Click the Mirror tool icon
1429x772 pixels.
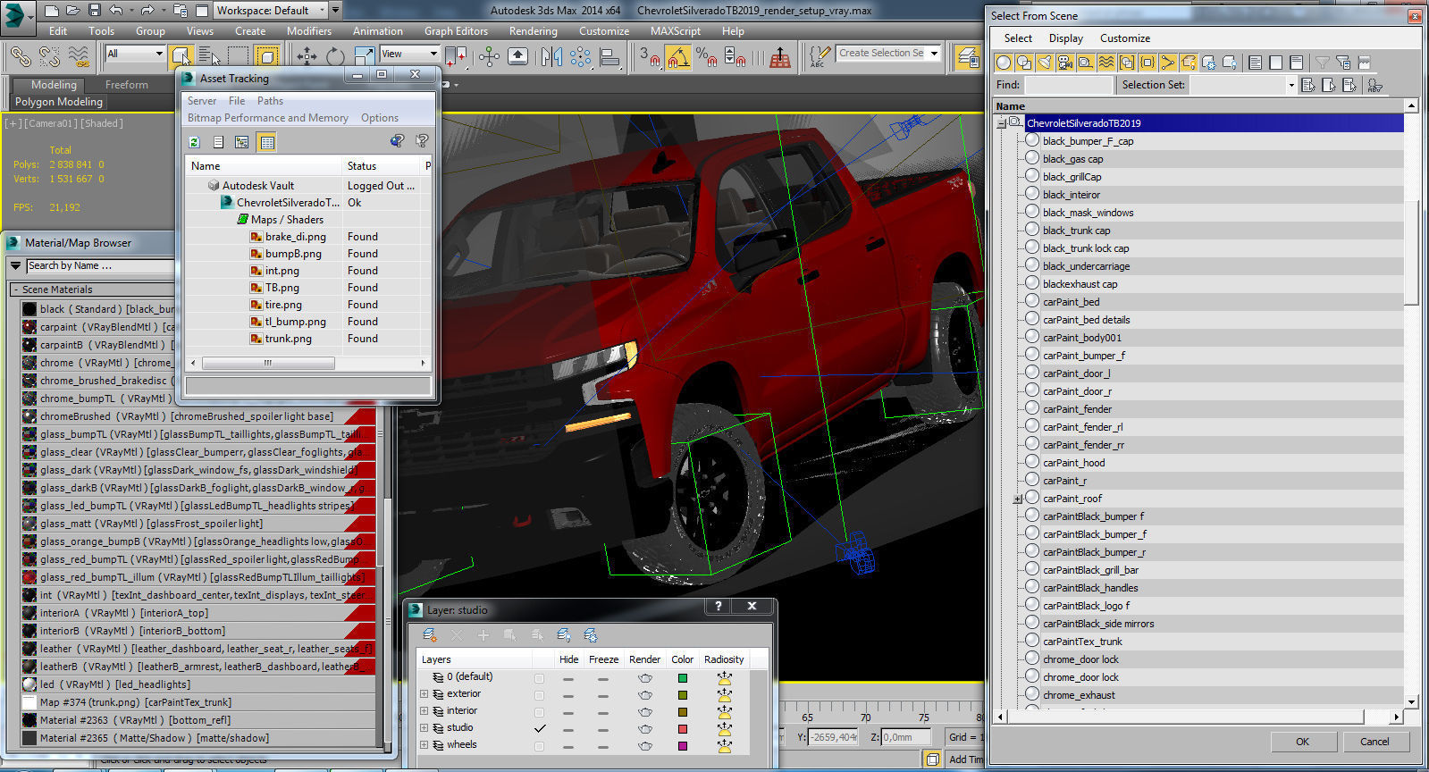pyautogui.click(x=551, y=56)
